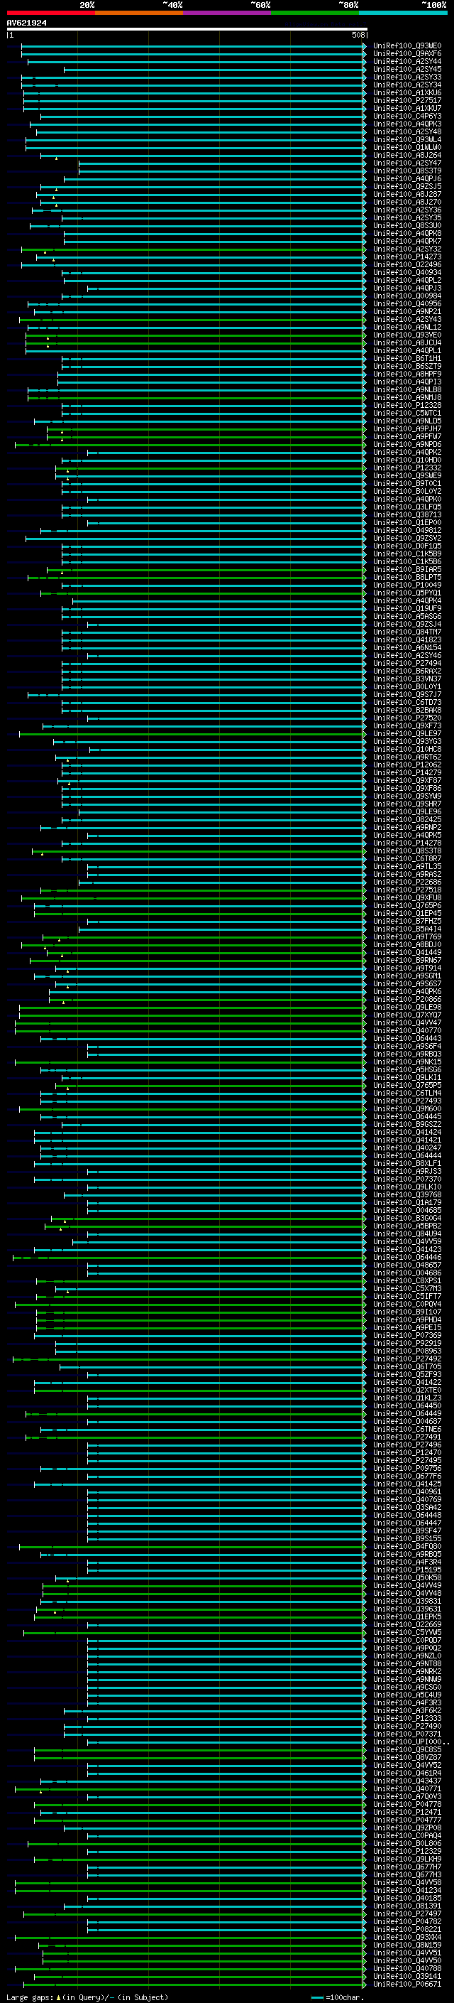Image resolution: width=454 pixels, height=2003 pixels.
Task: Select the orange ~40% legend color bar
Action: 139,13
